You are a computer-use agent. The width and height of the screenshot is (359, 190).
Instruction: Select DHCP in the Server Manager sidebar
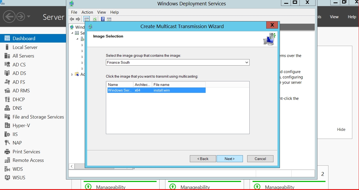pyautogui.click(x=33, y=99)
